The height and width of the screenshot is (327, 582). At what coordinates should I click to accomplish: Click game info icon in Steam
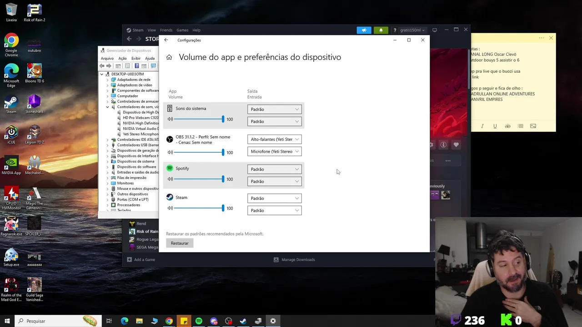pyautogui.click(x=443, y=145)
